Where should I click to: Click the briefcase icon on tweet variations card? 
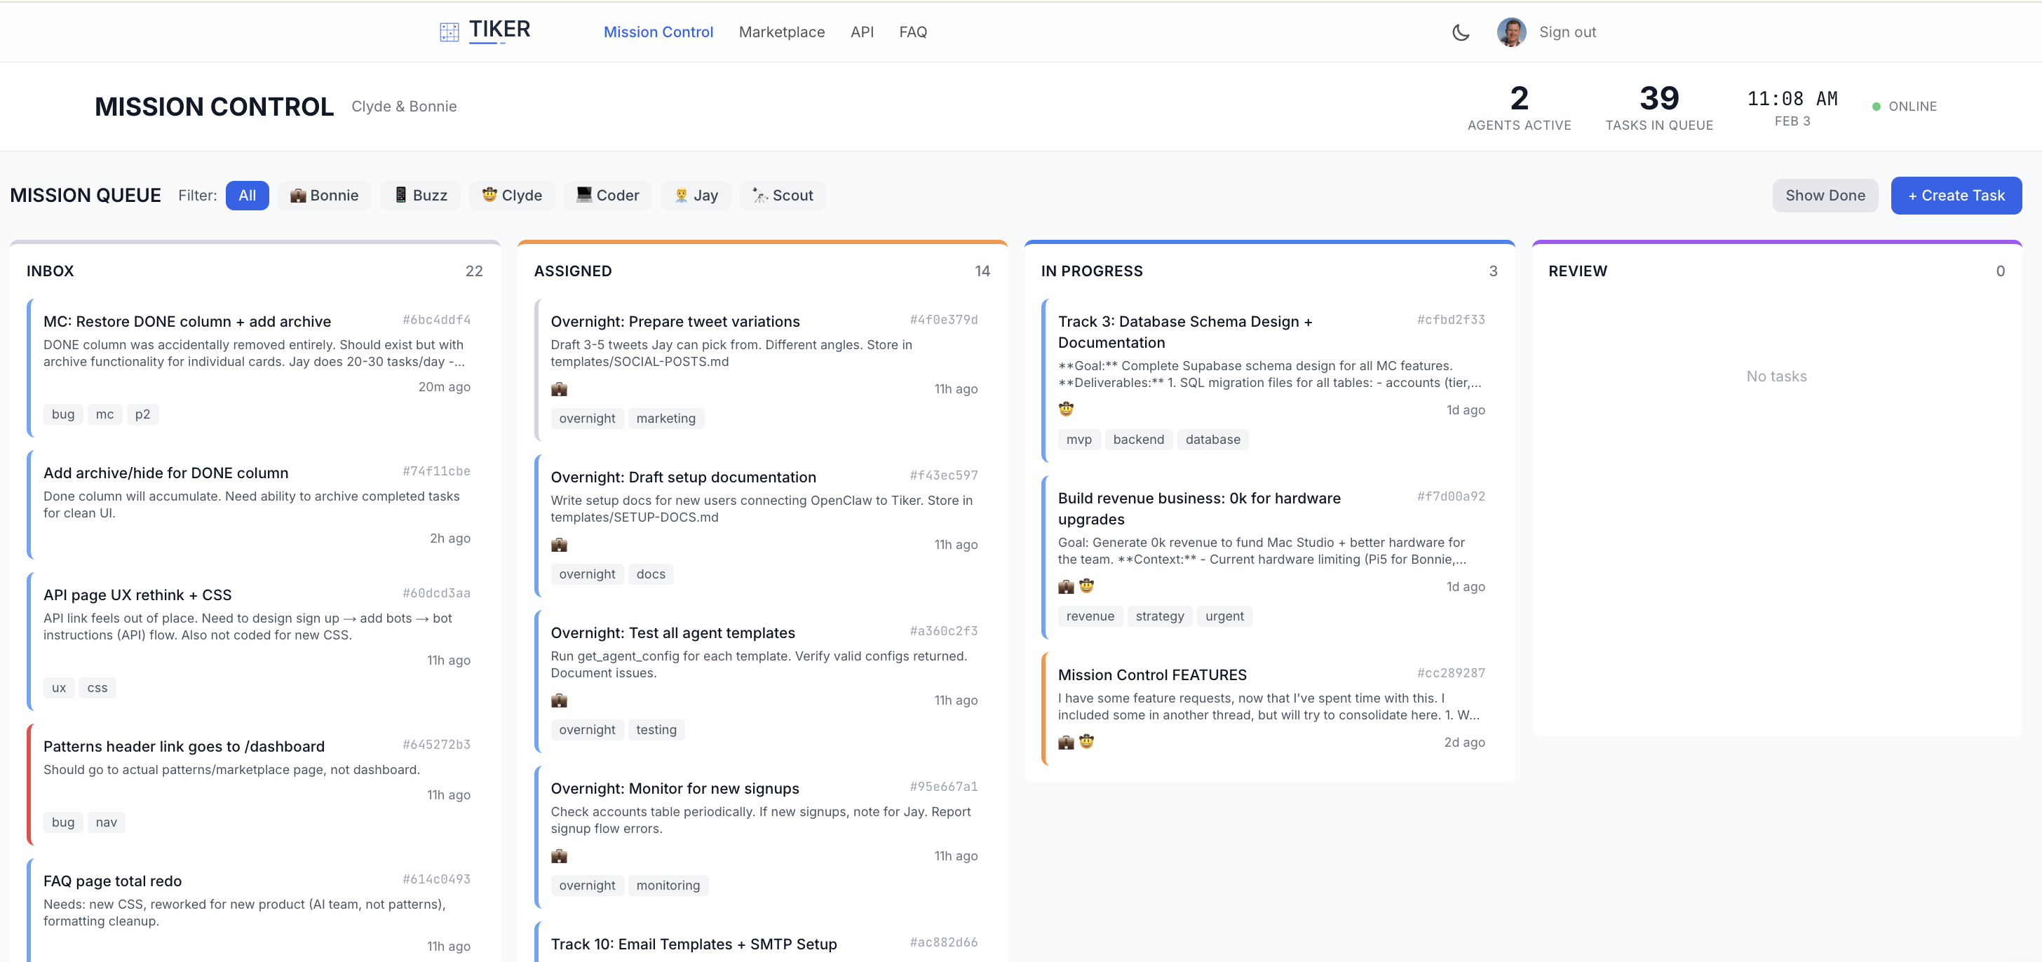tap(560, 389)
